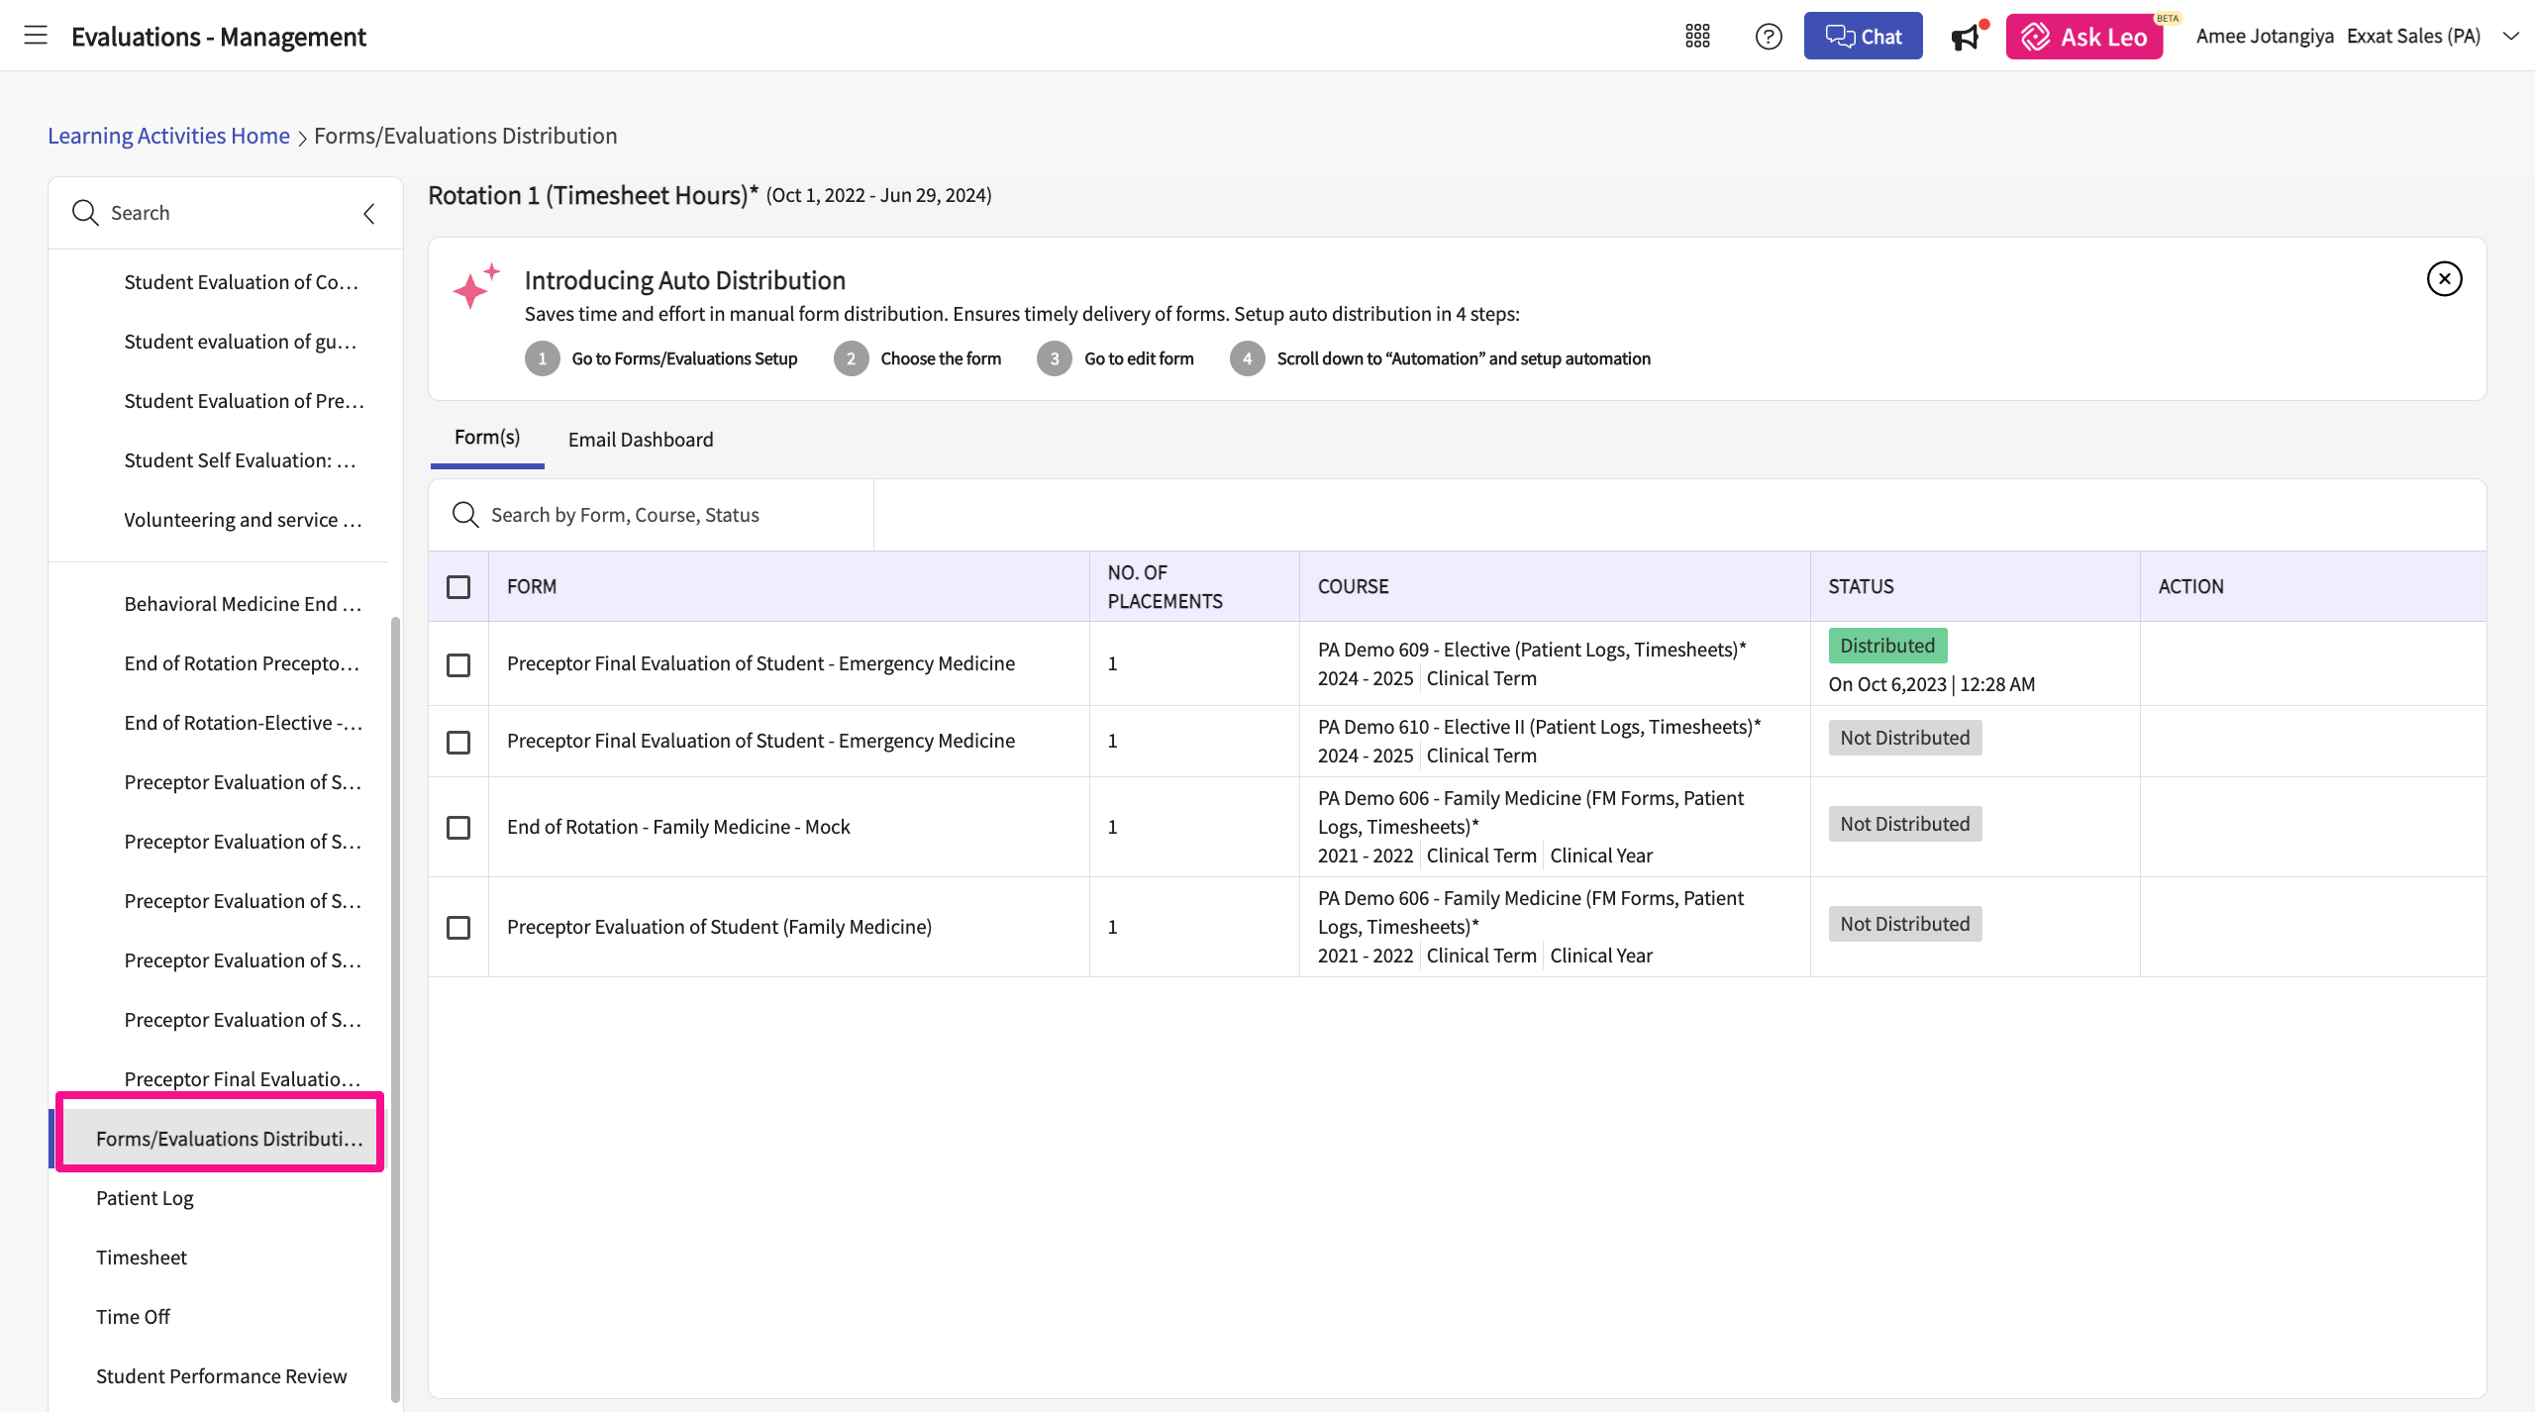
Task: Open Timesheet in the sidebar
Action: (142, 1258)
